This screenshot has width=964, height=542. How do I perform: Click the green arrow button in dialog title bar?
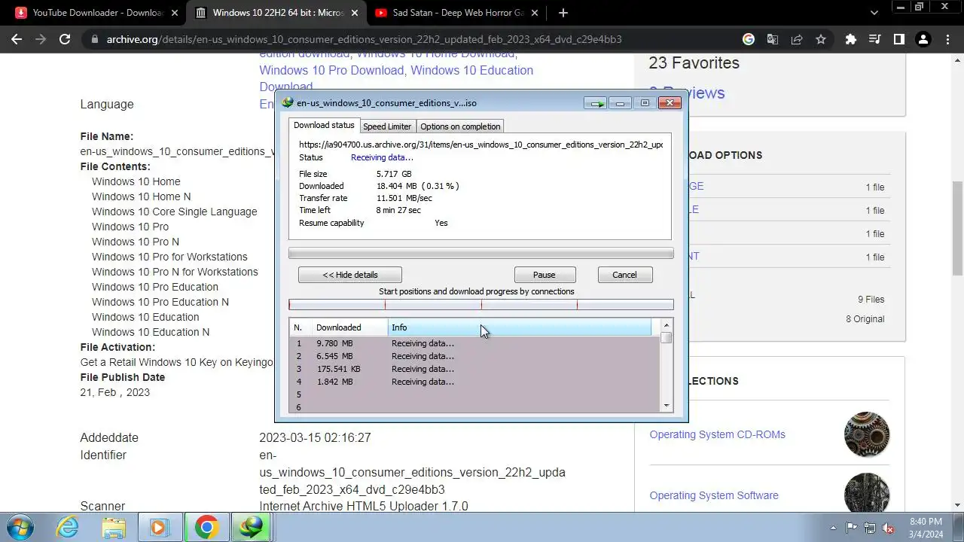click(x=596, y=103)
